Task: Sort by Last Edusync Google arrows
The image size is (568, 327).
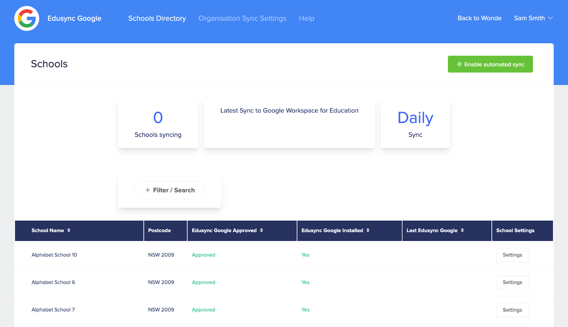Action: (x=463, y=230)
